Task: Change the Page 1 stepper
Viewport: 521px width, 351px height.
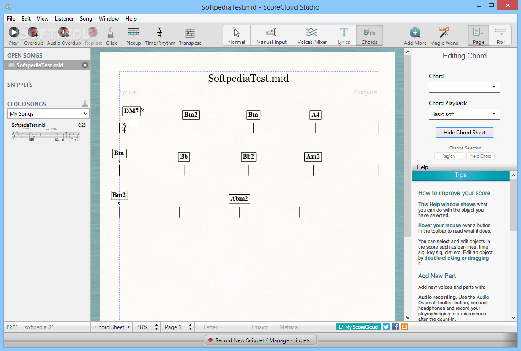Action: click(190, 327)
